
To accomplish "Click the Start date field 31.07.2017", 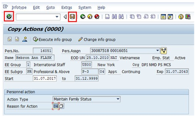I will (45, 79).
